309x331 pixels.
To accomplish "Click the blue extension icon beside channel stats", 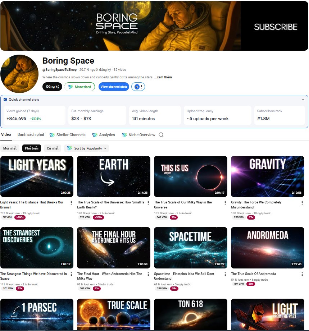I will tap(137, 87).
